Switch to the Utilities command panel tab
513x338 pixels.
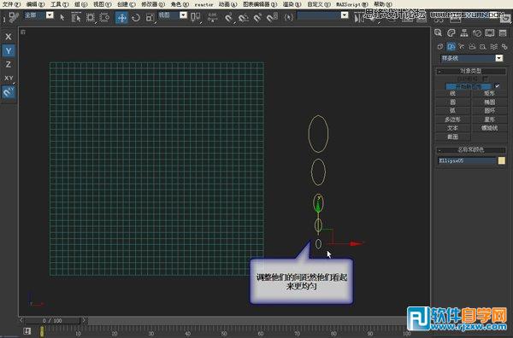click(503, 32)
